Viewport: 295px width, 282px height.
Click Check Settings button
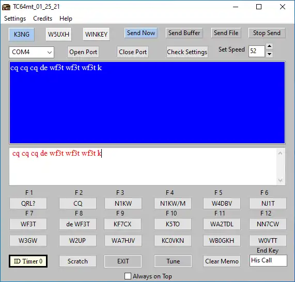[187, 52]
